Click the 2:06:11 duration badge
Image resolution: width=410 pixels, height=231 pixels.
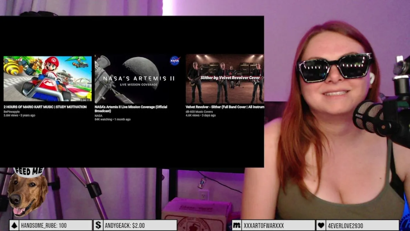pos(85,100)
